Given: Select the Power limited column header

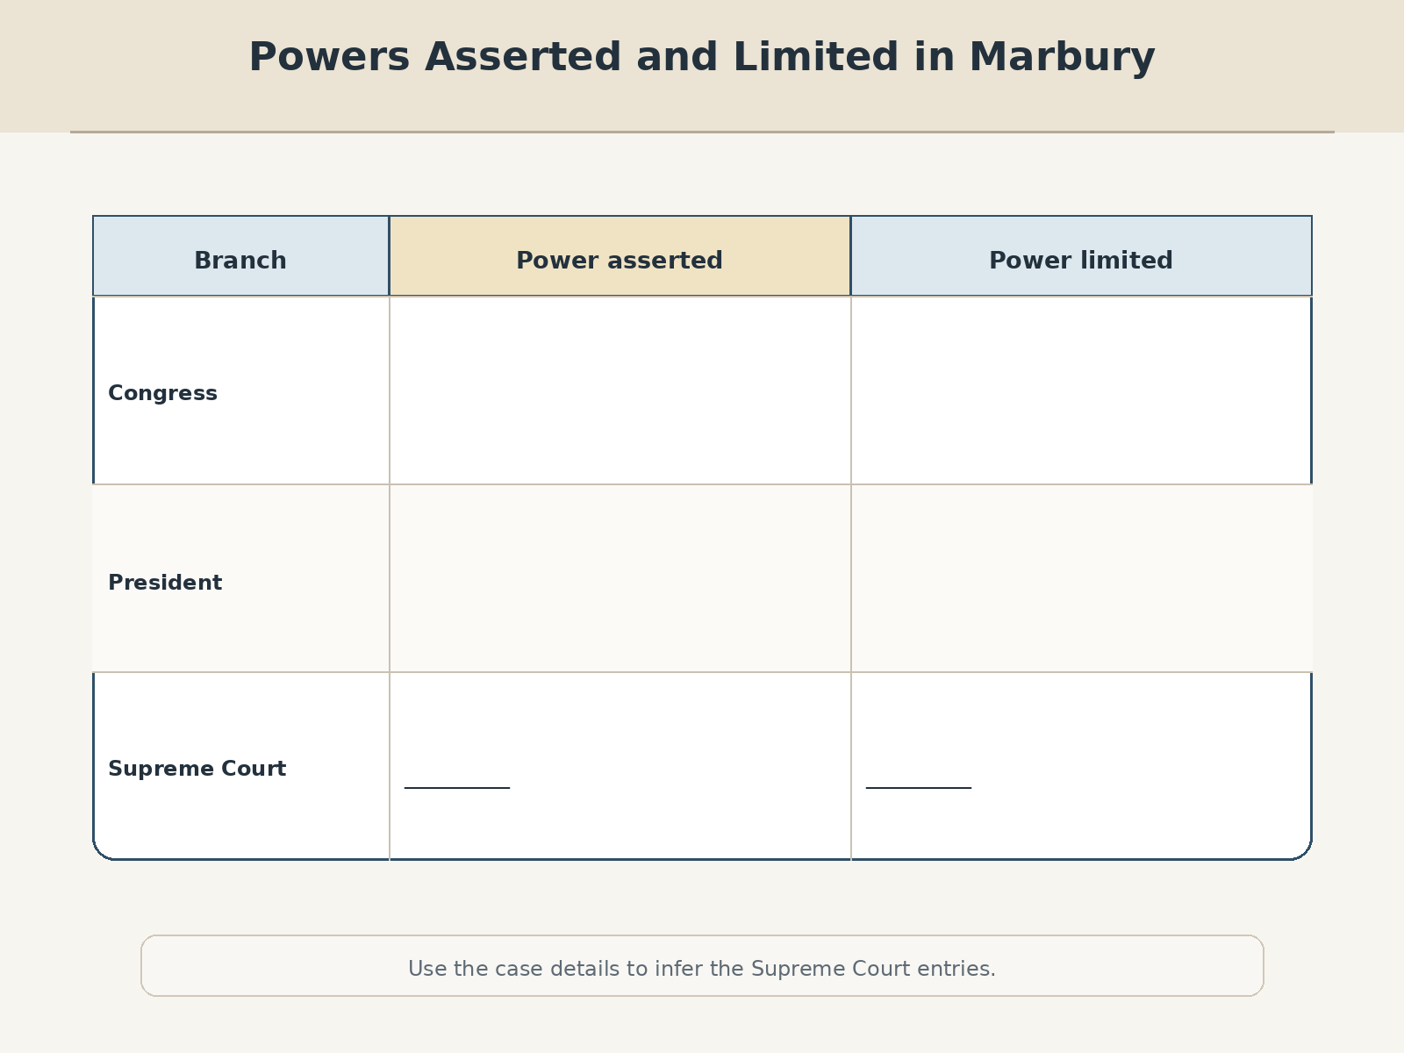Looking at the screenshot, I should click(1081, 256).
